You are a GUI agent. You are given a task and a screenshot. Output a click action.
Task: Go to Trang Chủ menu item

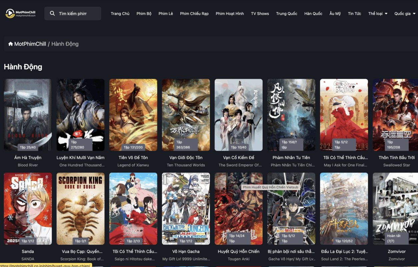coord(120,14)
